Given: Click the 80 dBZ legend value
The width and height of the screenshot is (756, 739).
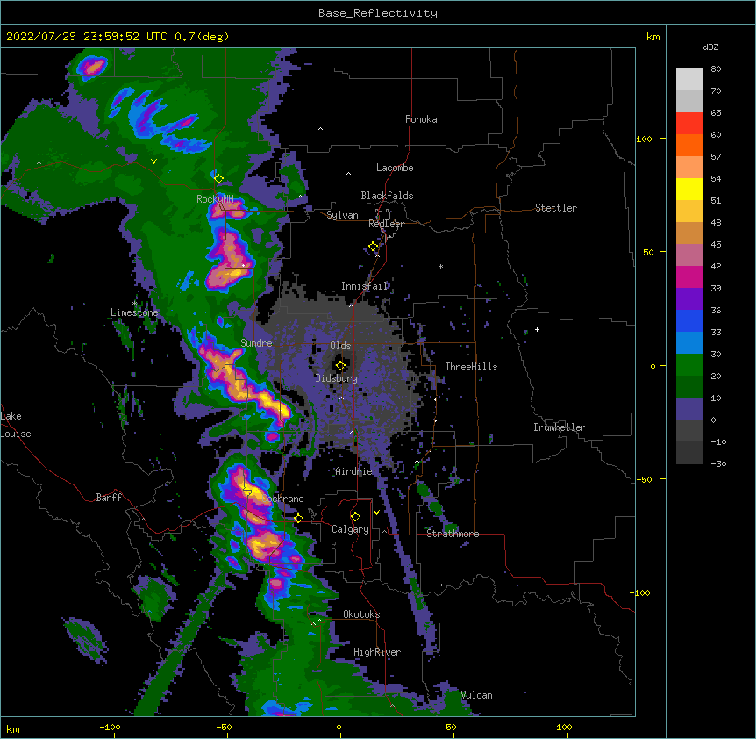Looking at the screenshot, I should point(716,68).
